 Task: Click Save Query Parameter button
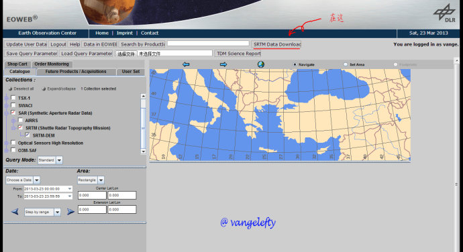point(32,54)
